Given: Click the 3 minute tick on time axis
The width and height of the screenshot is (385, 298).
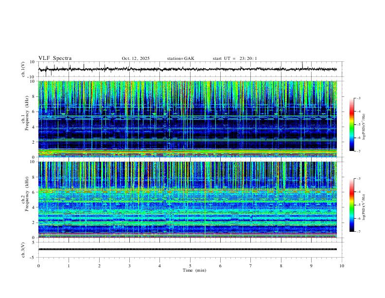Looking at the screenshot, I should click(x=129, y=266).
